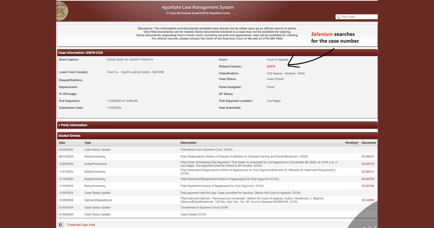Click the Panel Assigned value Panel
The image size is (434, 228).
[271, 87]
